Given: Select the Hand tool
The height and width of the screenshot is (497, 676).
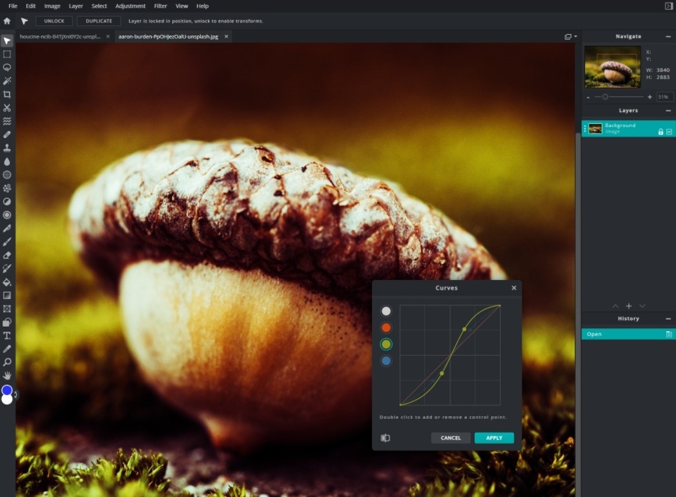Looking at the screenshot, I should [x=7, y=376].
